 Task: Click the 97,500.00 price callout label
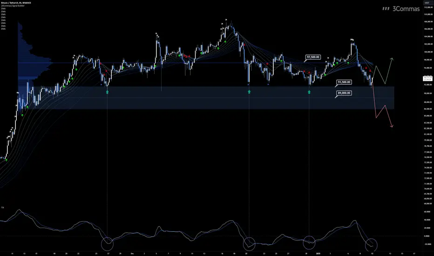coord(313,57)
